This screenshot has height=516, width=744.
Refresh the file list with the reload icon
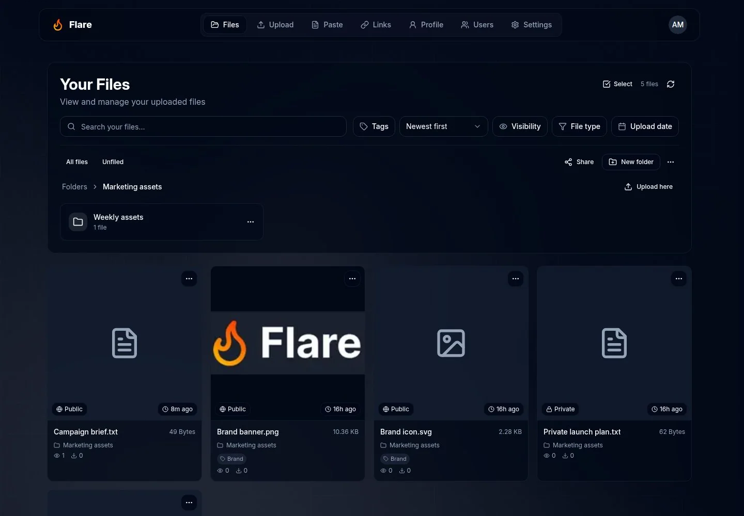click(671, 84)
